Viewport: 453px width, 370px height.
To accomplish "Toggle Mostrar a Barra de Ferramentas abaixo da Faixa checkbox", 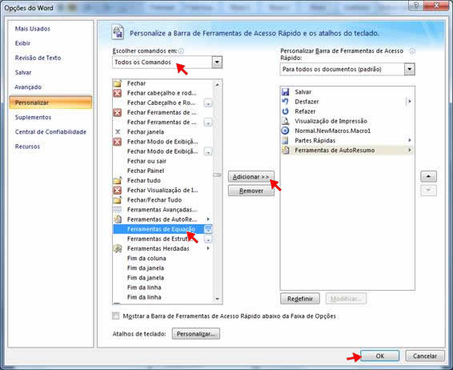I will 115,316.
